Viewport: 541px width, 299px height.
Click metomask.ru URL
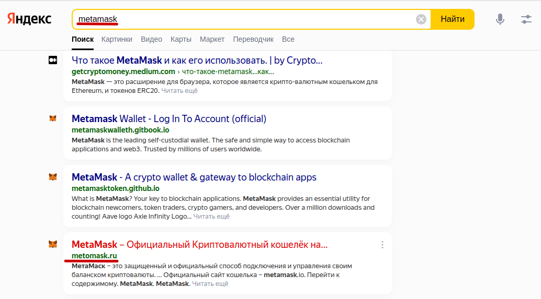(x=94, y=256)
